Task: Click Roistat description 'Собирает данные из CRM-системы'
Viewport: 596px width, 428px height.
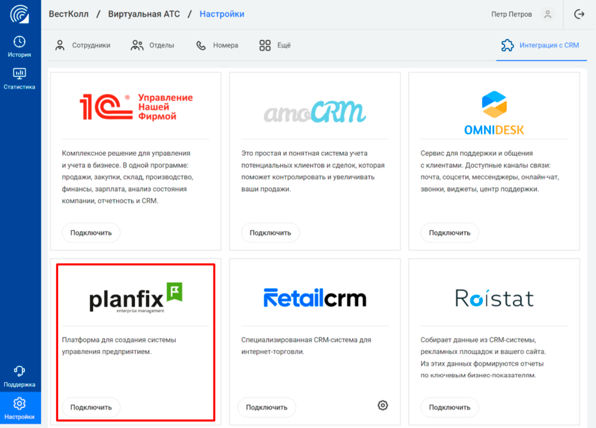Action: [483, 357]
